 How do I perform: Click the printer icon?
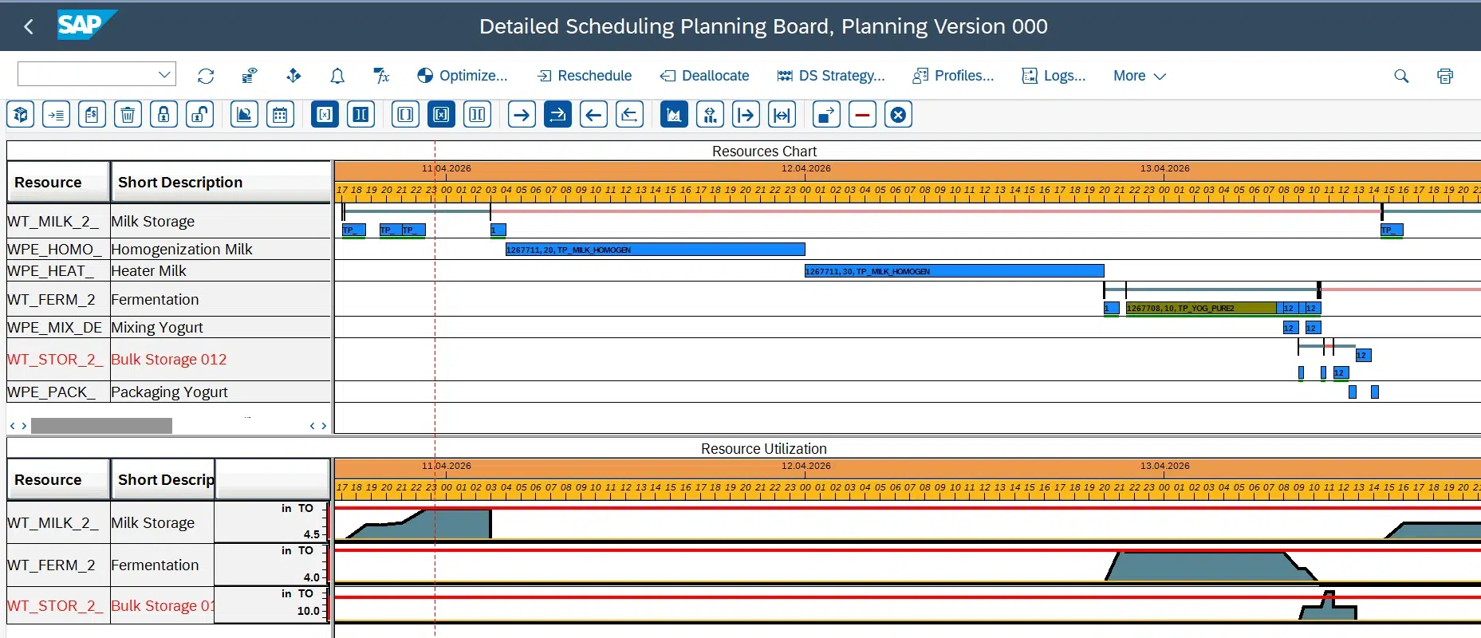[1445, 76]
